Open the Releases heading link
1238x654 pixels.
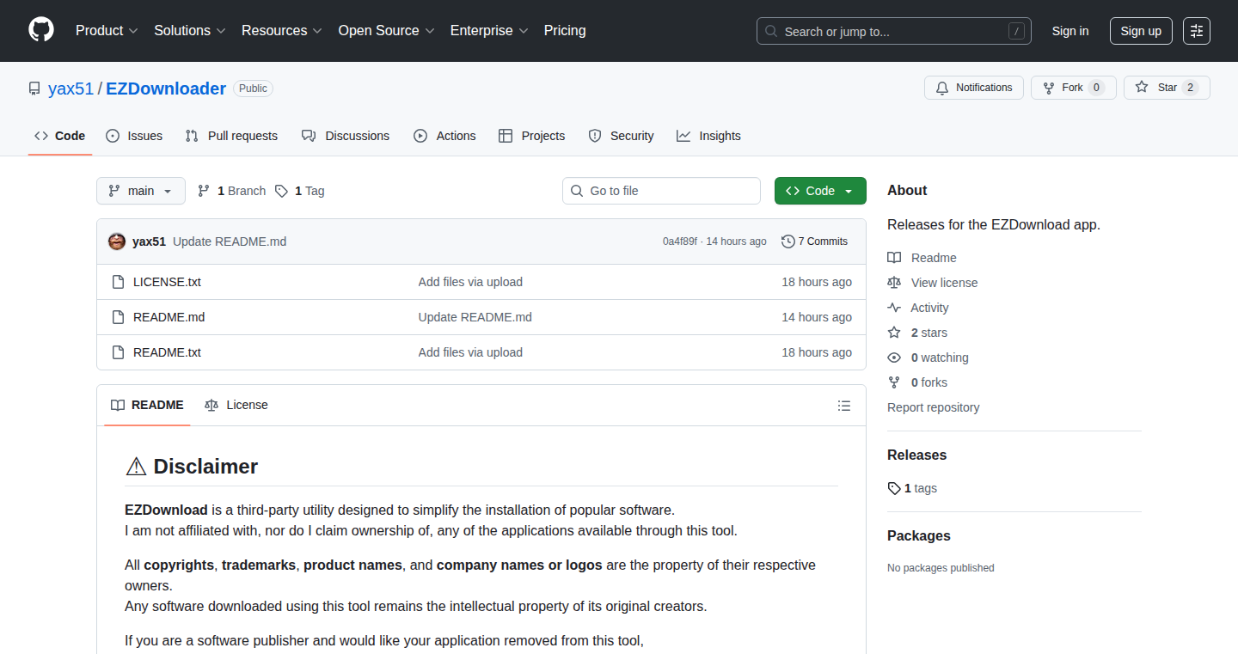coord(916,455)
